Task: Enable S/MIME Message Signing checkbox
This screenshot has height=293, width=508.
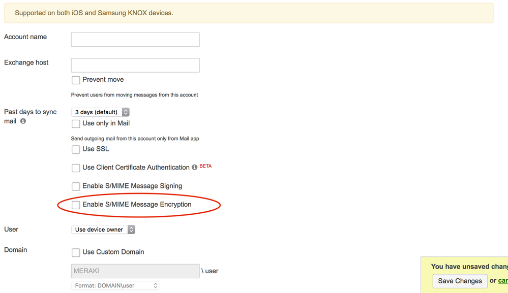Action: (76, 186)
